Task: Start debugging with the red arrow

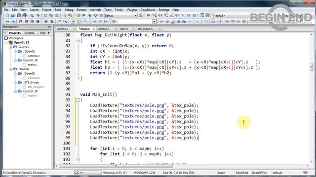Action: (x=149, y=15)
